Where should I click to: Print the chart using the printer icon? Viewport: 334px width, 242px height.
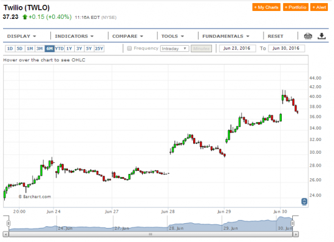coord(308,36)
